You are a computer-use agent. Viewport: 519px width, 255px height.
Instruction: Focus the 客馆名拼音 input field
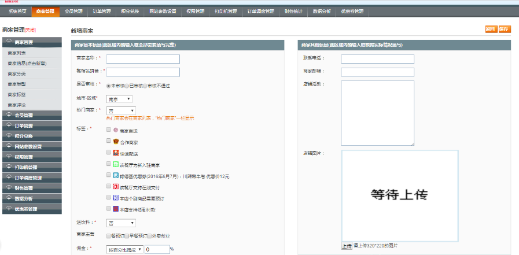143,72
